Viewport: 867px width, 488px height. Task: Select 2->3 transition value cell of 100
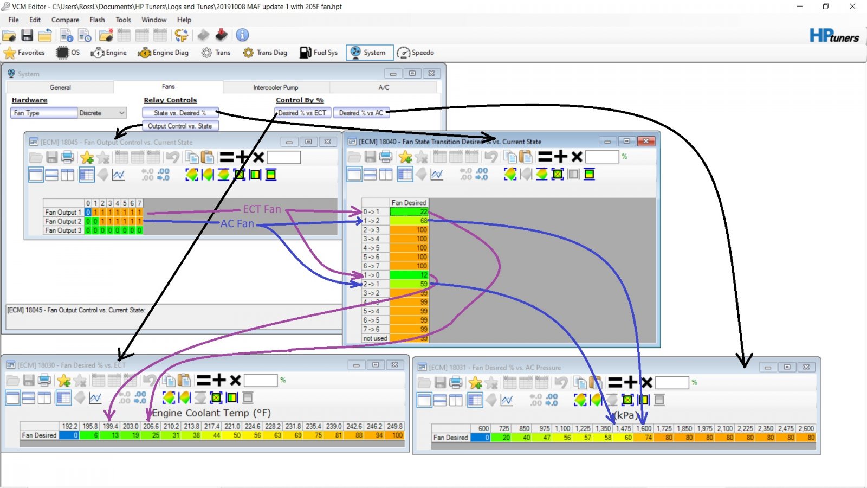(x=409, y=230)
